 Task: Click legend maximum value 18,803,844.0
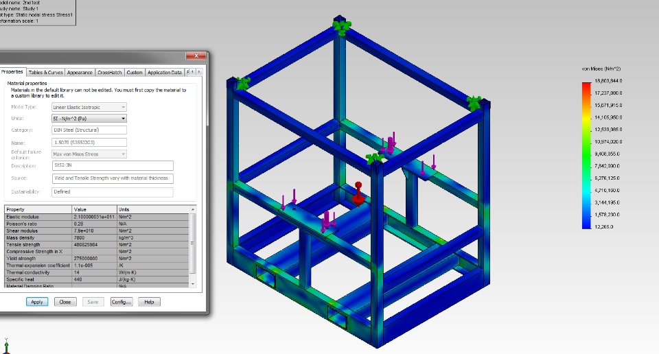[608, 81]
